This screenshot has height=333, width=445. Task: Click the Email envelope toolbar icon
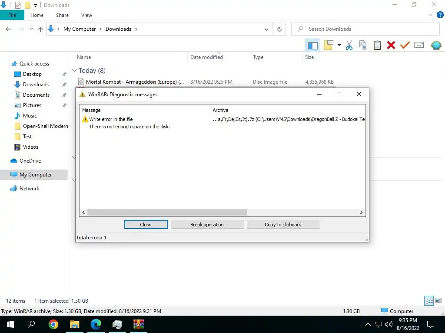coord(419,45)
